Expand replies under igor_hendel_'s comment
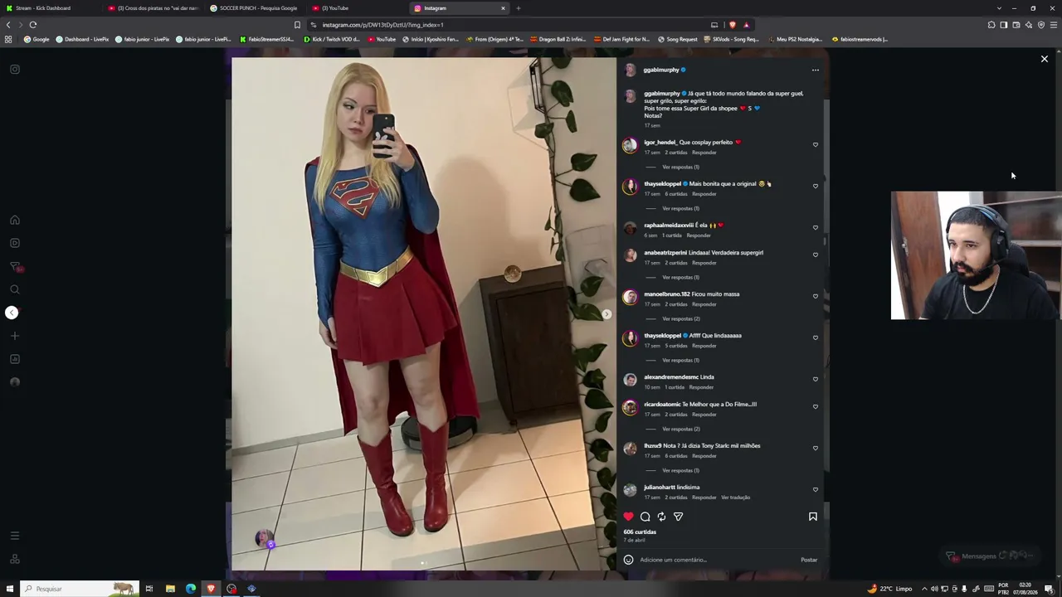 [x=680, y=167]
